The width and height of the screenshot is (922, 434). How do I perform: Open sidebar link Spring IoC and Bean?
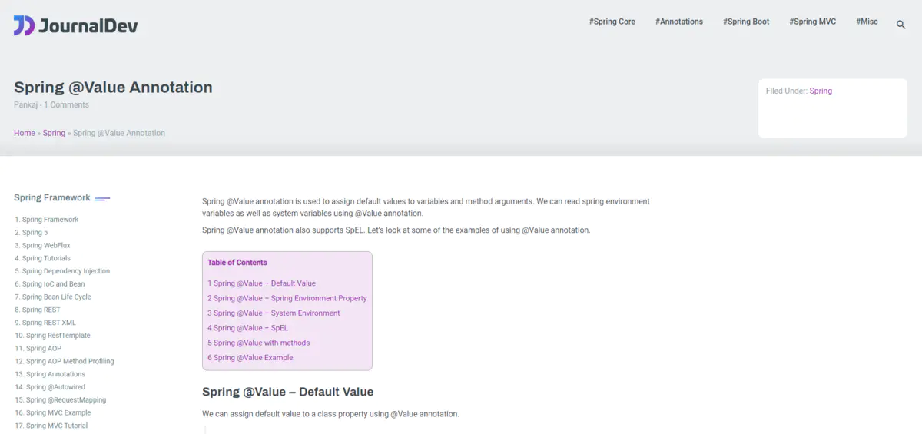click(x=54, y=284)
